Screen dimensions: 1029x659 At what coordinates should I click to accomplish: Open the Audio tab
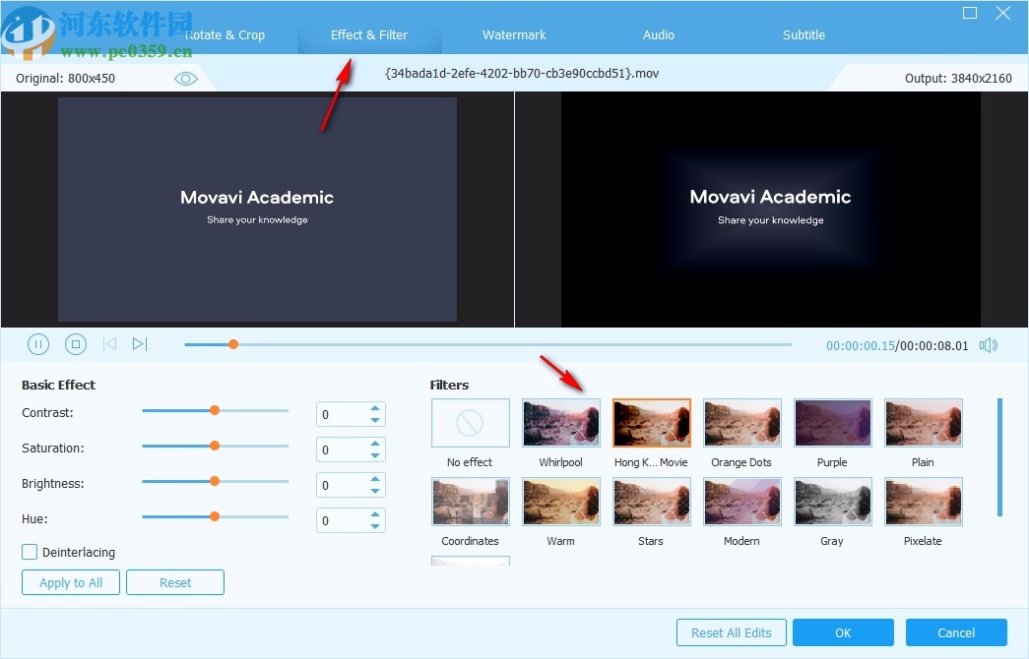click(658, 34)
